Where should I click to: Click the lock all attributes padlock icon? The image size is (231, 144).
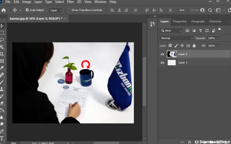pos(194,45)
